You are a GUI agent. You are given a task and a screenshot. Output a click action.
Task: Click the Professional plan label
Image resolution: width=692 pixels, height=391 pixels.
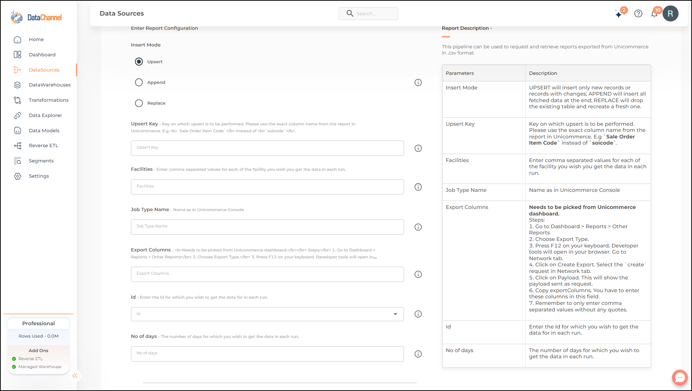tap(39, 323)
